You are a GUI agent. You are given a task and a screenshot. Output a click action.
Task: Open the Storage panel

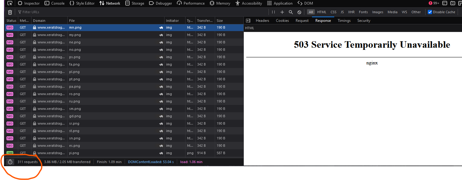coord(135,3)
